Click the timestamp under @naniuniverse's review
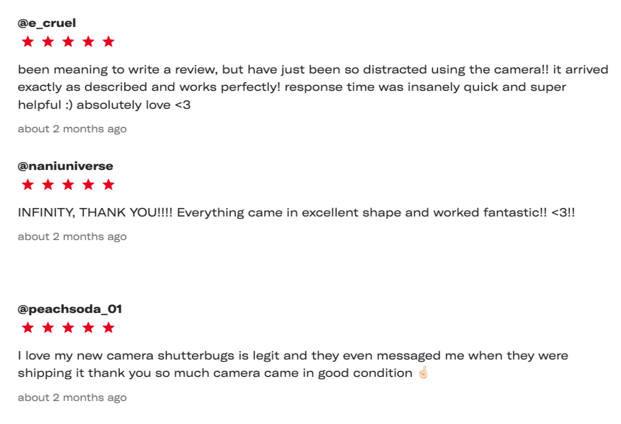The width and height of the screenshot is (621, 424). pos(72,237)
